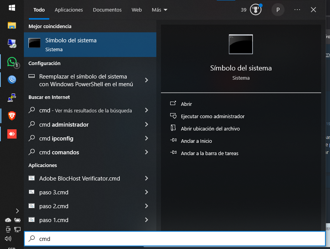The width and height of the screenshot is (330, 249).
Task: Click the paso 1.cmd file icon
Action: (x=32, y=220)
